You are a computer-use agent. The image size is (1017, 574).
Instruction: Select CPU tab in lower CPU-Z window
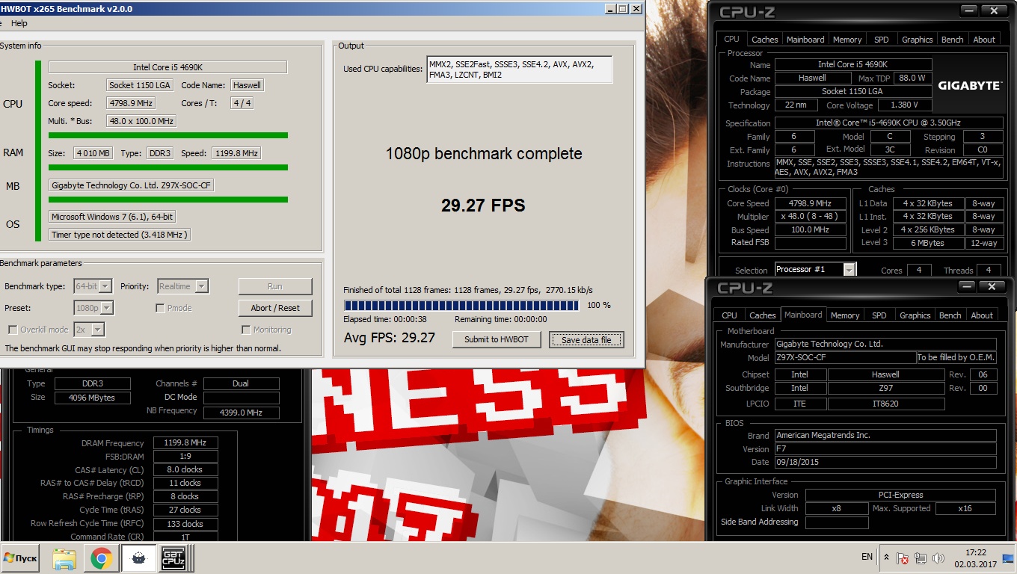[x=729, y=315]
